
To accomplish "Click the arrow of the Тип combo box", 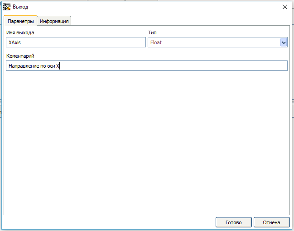I will click(x=284, y=42).
